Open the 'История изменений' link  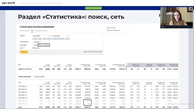[x=113, y=30]
